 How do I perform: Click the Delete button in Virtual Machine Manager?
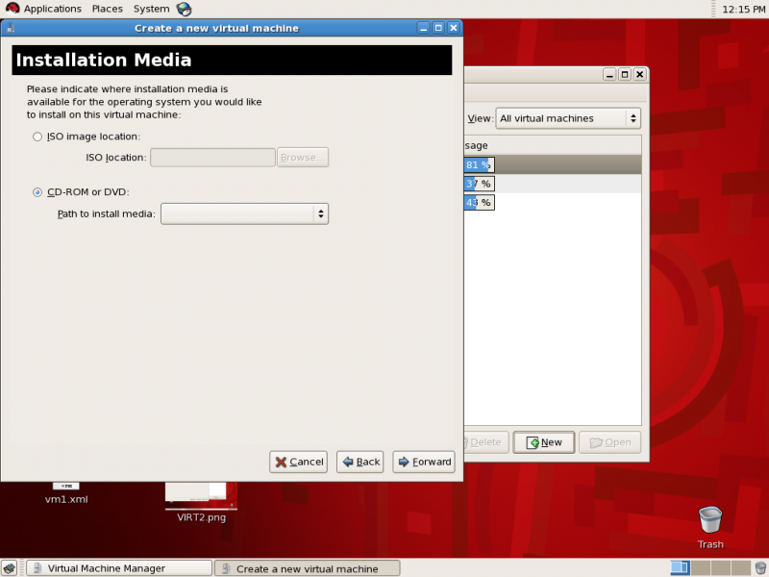click(x=484, y=442)
